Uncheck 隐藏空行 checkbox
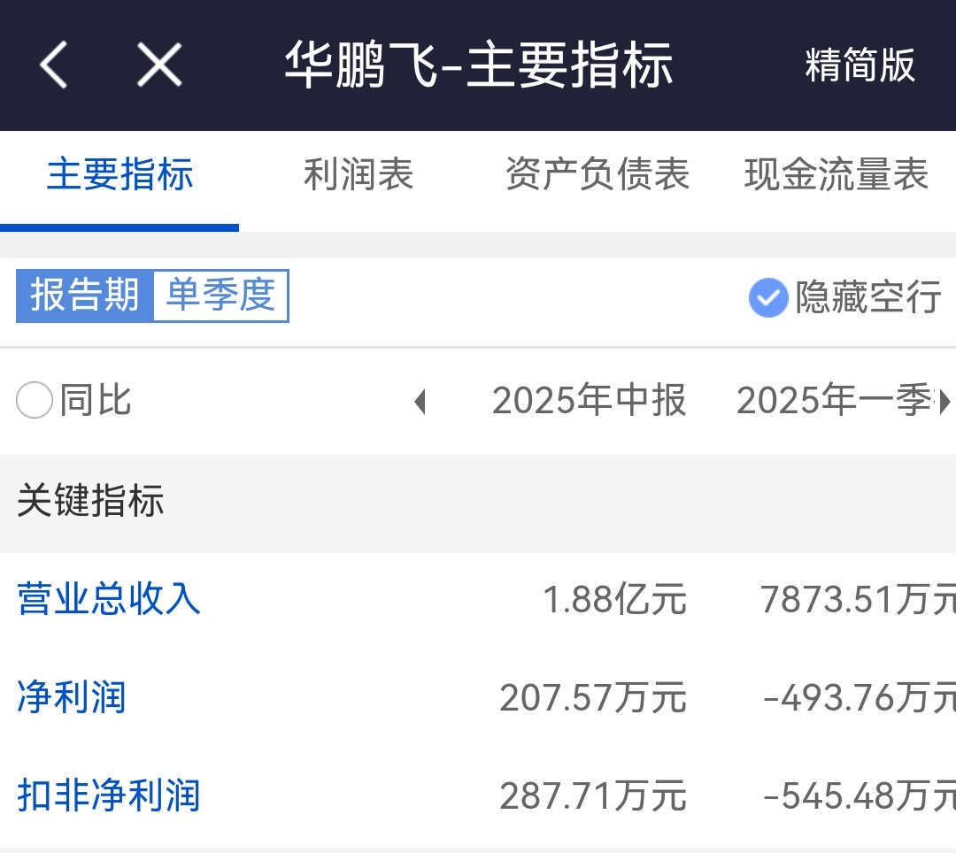Screen dimensions: 956x853 [767, 297]
